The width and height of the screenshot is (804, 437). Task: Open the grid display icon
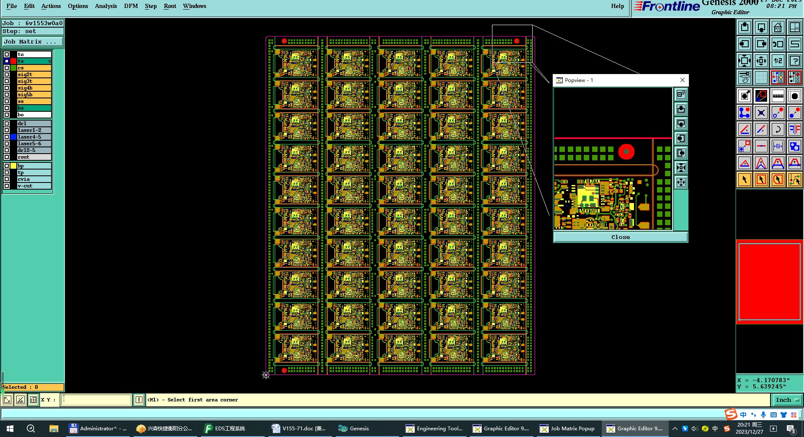(761, 77)
